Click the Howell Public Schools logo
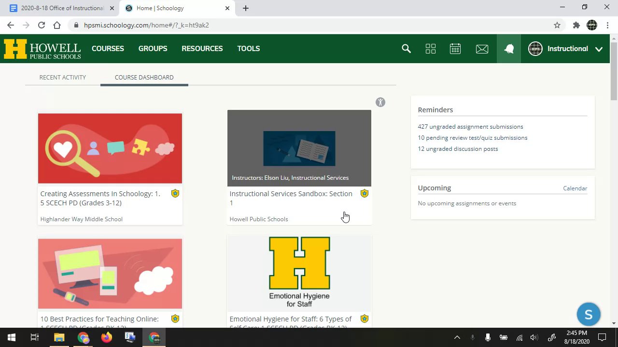The image size is (618, 347). (x=42, y=49)
